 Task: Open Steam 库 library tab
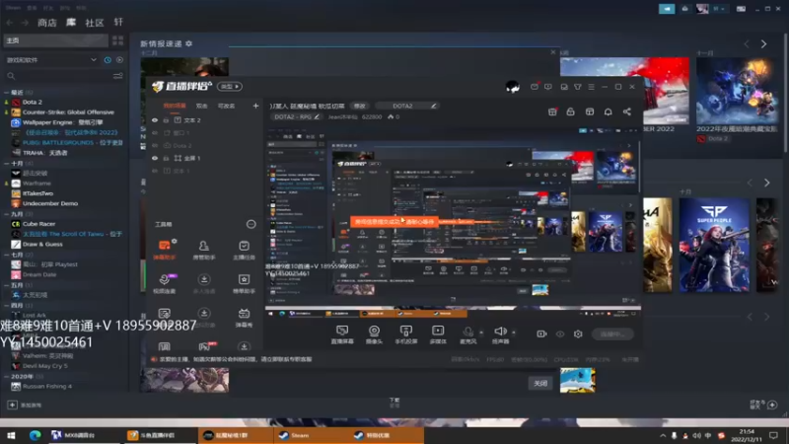(71, 23)
